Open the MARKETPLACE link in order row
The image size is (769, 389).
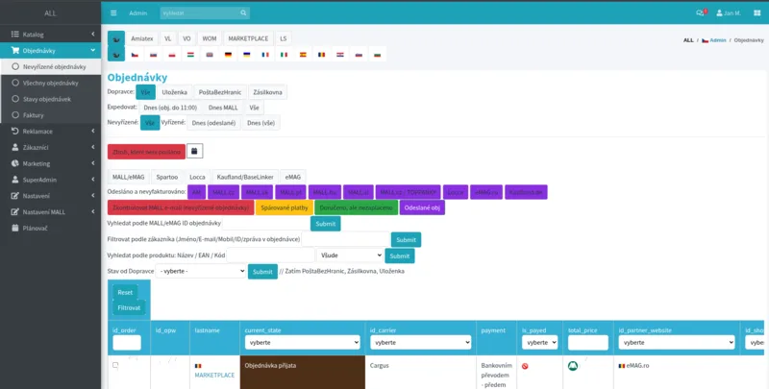tap(214, 375)
